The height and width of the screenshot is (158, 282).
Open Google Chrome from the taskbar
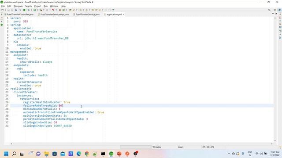[x=87, y=154]
